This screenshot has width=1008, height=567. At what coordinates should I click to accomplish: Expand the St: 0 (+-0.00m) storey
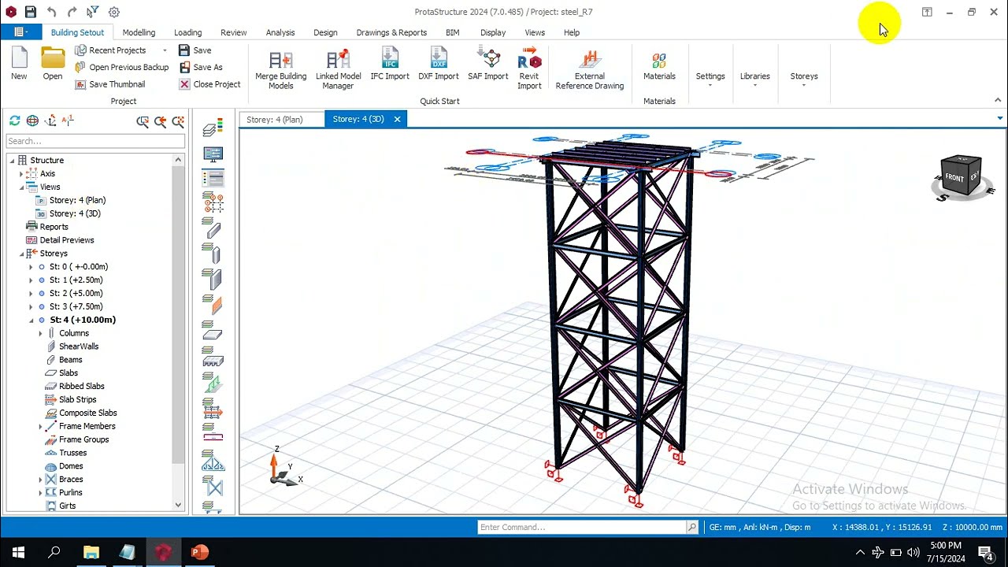pyautogui.click(x=31, y=267)
